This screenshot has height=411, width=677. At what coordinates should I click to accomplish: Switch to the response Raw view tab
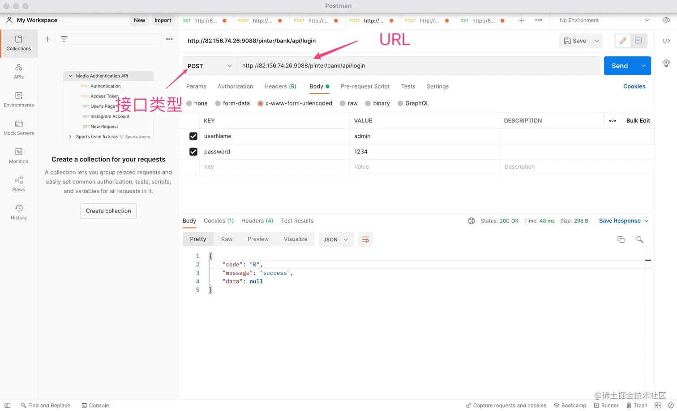[x=227, y=239]
